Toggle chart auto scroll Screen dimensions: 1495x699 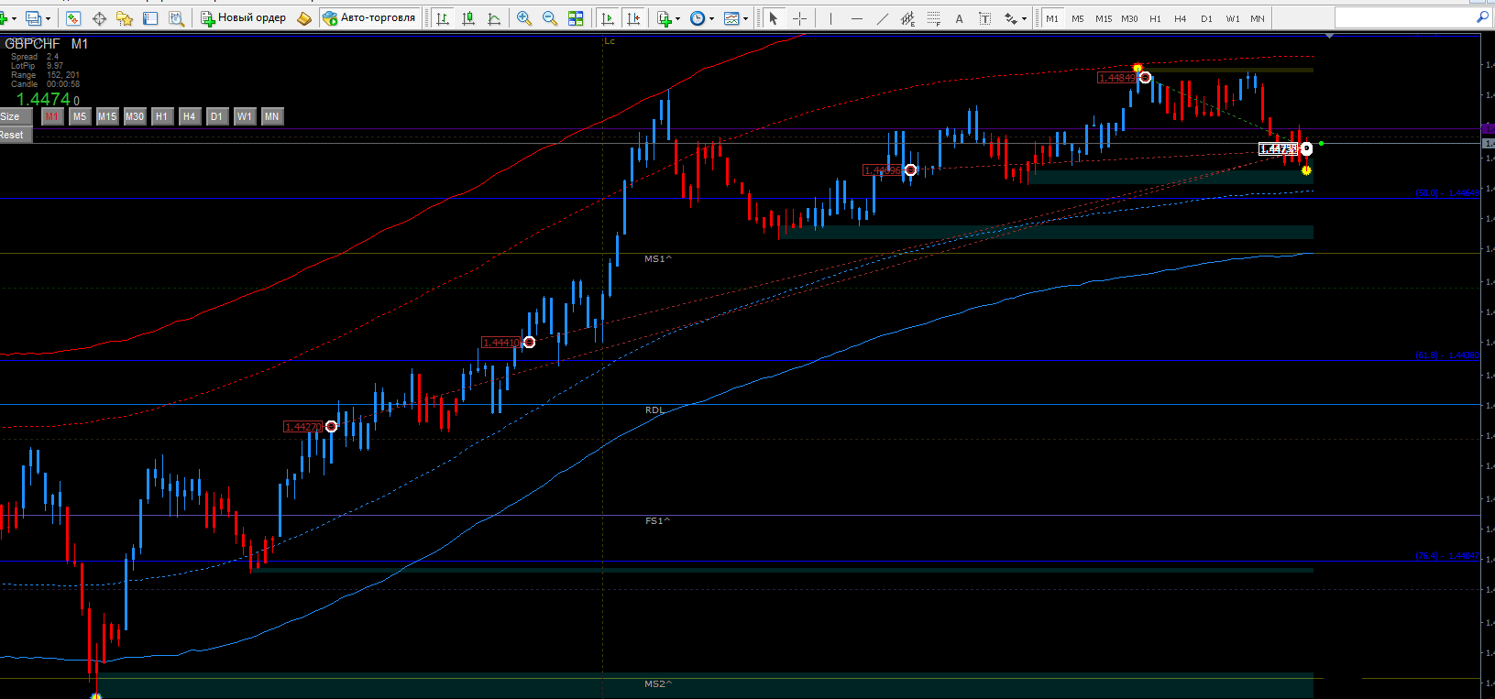608,18
